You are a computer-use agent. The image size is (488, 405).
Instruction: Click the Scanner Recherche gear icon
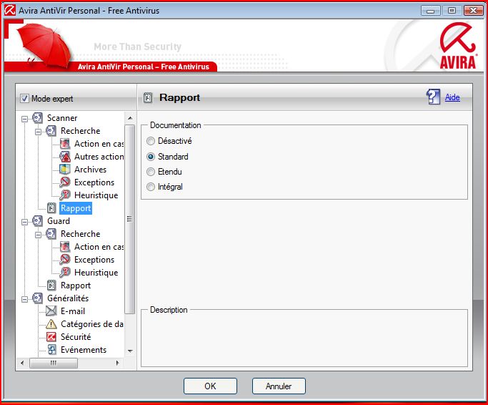point(51,131)
